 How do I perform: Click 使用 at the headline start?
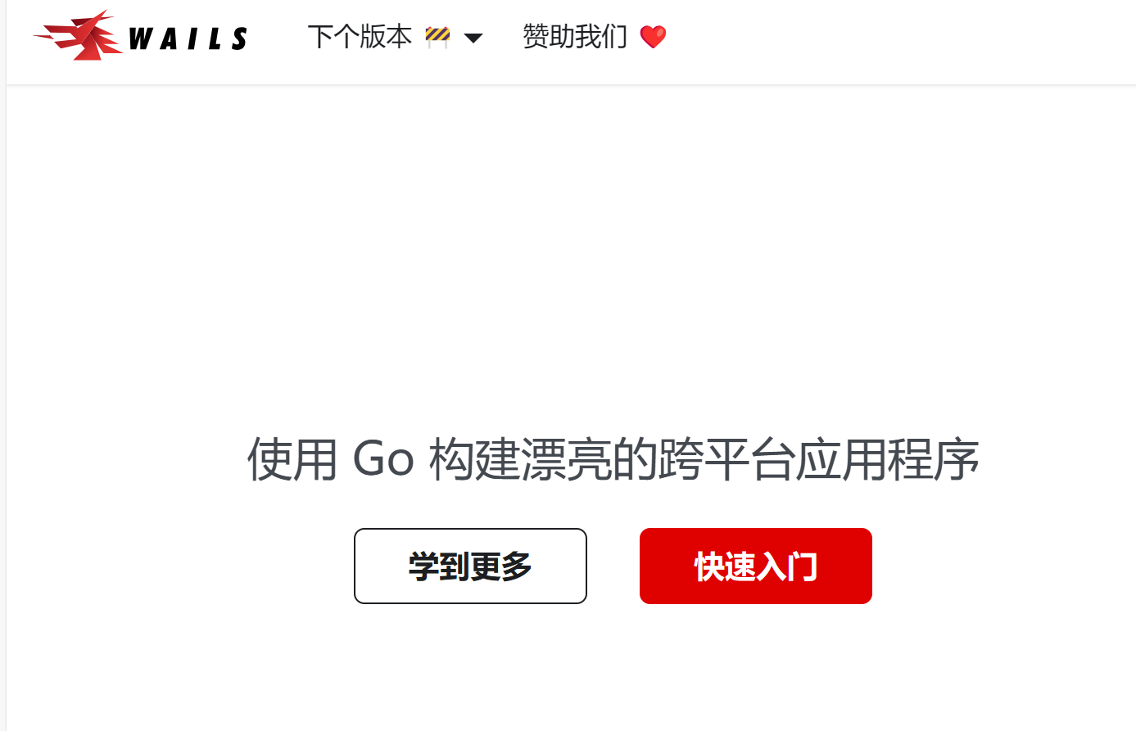pyautogui.click(x=292, y=458)
